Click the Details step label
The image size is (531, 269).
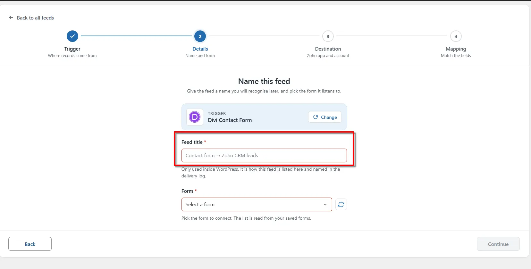[x=200, y=49]
